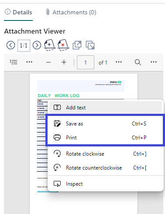Expand the ellipsis next to contents icon
This screenshot has height=214, width=165.
click(x=29, y=62)
